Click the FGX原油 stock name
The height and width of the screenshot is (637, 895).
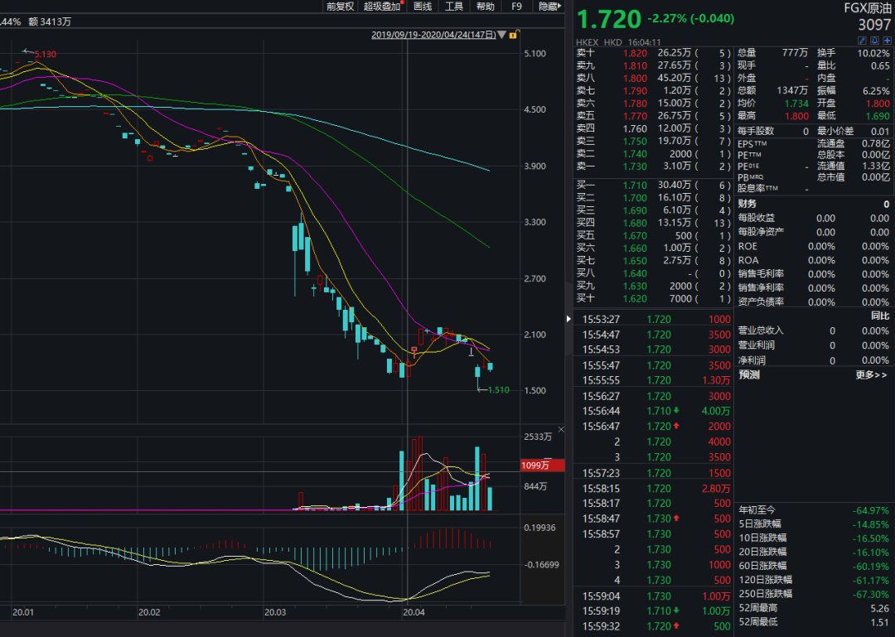tap(867, 8)
